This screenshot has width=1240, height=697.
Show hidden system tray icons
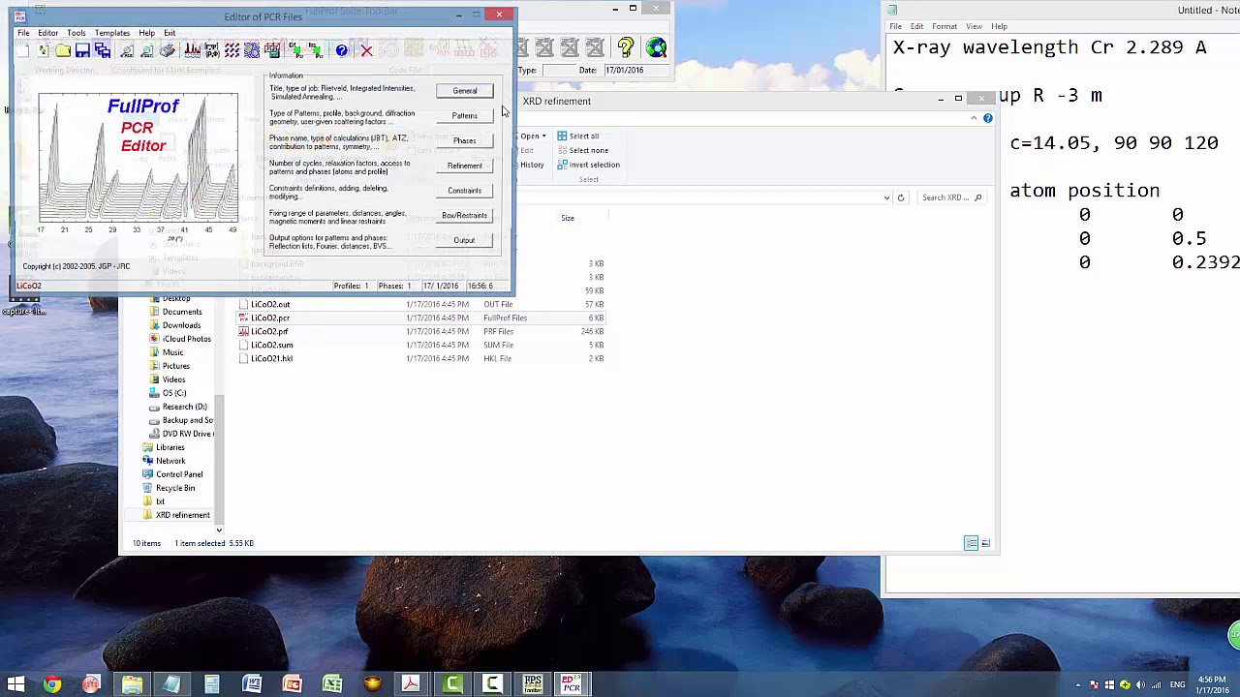[1078, 685]
